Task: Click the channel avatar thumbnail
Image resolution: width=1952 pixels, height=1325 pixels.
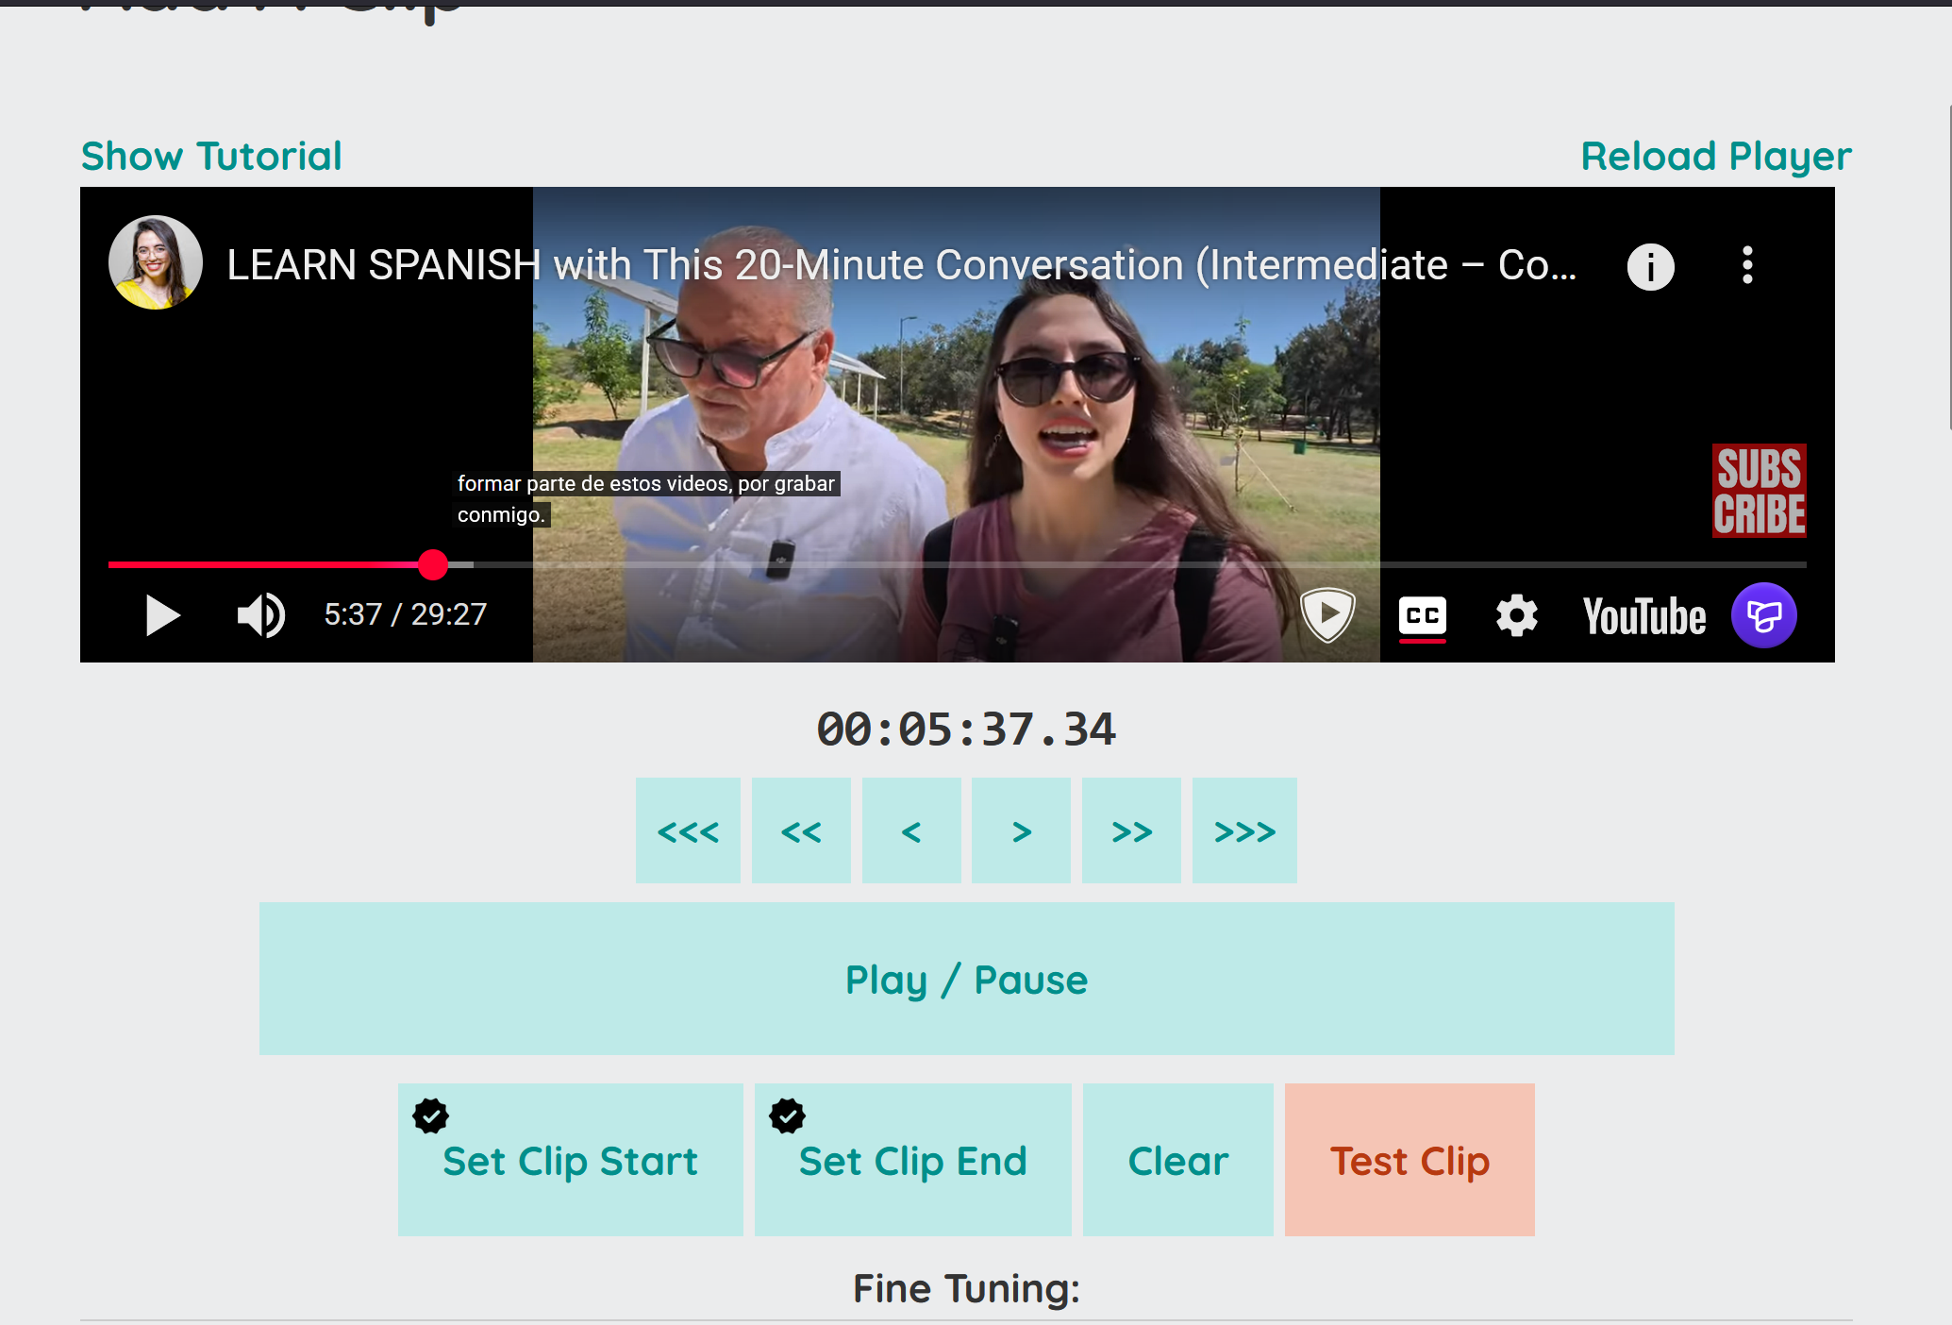Action: [156, 262]
